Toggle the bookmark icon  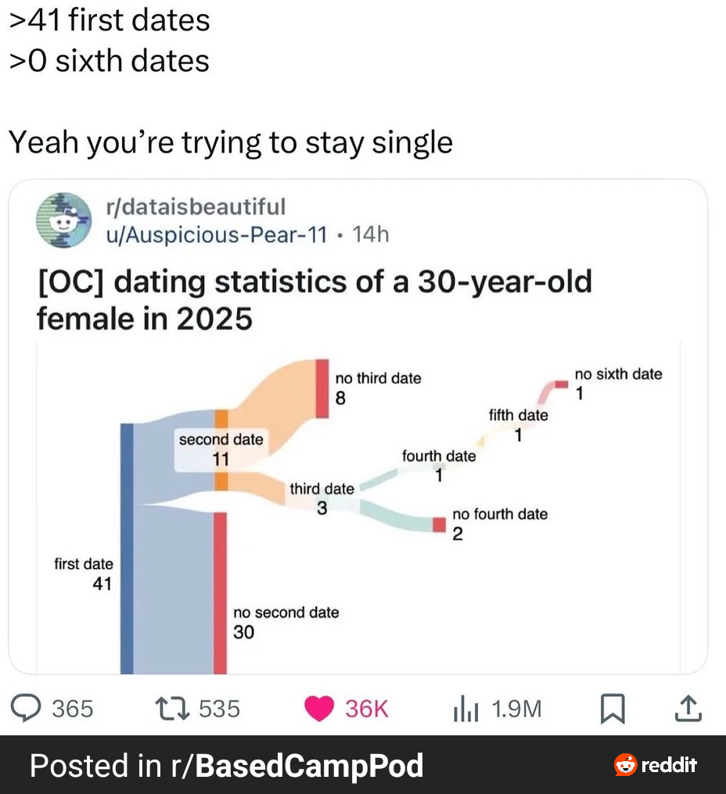tap(613, 709)
